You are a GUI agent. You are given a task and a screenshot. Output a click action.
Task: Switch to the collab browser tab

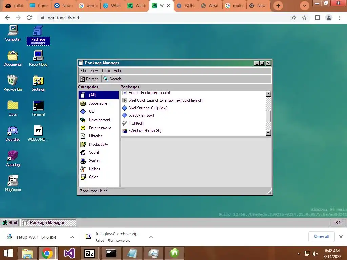point(15,6)
